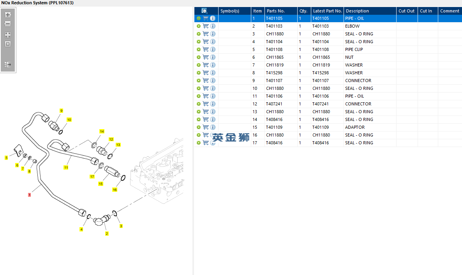Select callout 1 on the diagram
Image resolution: width=462 pixels, height=275 pixels.
coord(30,195)
